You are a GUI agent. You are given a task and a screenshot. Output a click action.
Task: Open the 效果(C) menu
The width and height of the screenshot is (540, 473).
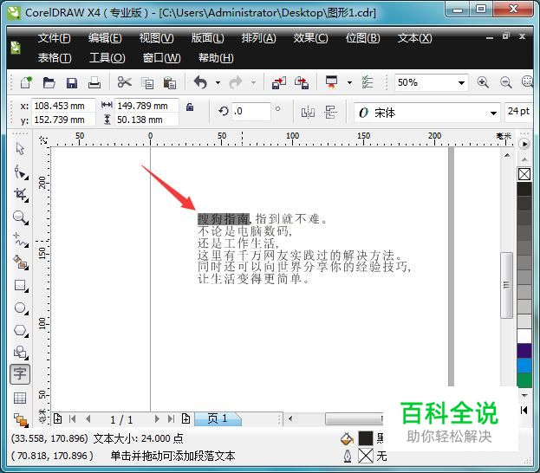click(310, 38)
